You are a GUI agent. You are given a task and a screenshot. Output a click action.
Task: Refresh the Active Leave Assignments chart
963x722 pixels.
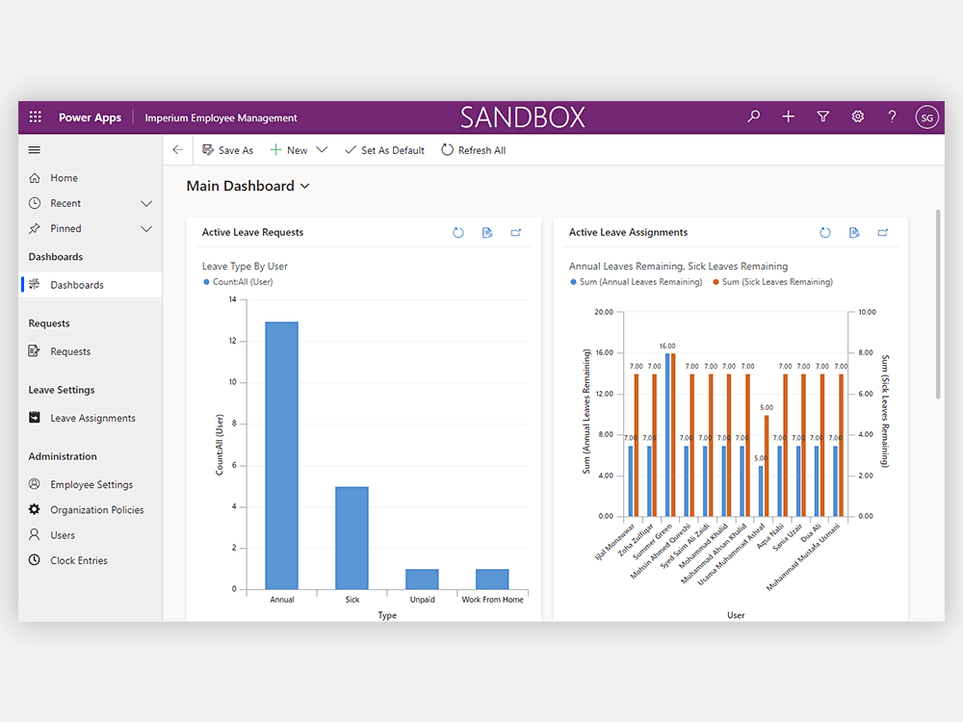[x=825, y=232]
